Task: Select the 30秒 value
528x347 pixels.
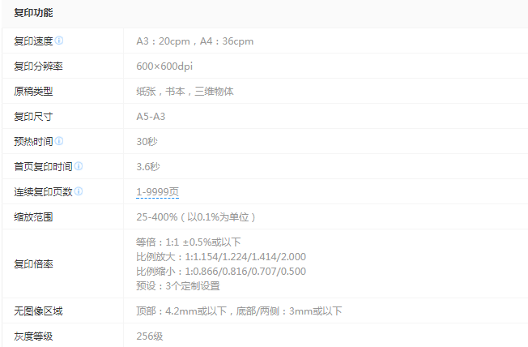Action: [x=147, y=142]
